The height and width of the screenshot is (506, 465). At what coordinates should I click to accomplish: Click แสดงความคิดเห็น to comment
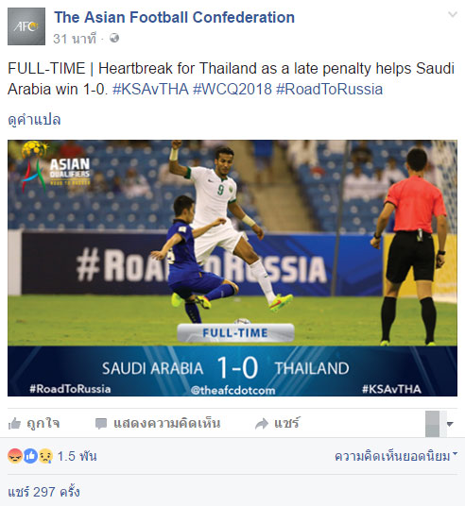point(158,423)
